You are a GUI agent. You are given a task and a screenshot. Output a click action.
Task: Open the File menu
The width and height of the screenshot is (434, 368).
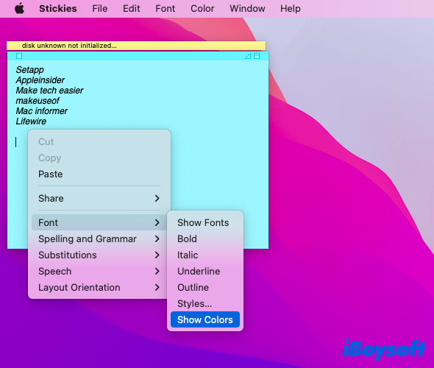99,9
